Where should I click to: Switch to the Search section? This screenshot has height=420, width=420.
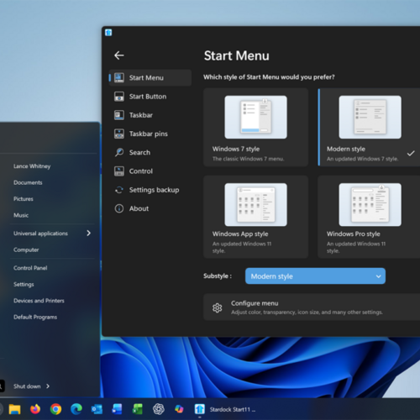pos(150,153)
